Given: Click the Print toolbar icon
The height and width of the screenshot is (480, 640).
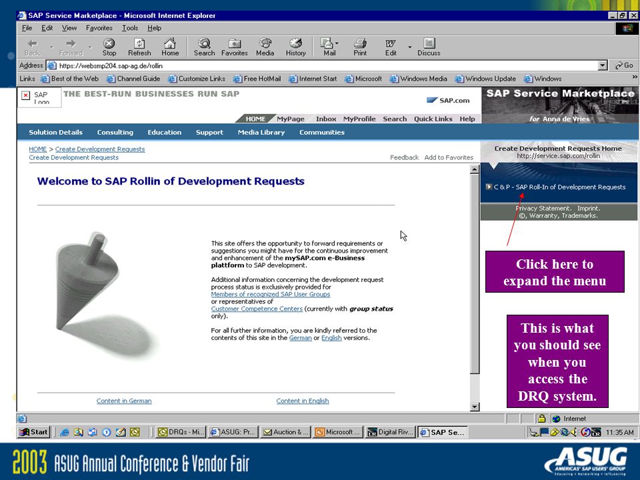Looking at the screenshot, I should [360, 47].
